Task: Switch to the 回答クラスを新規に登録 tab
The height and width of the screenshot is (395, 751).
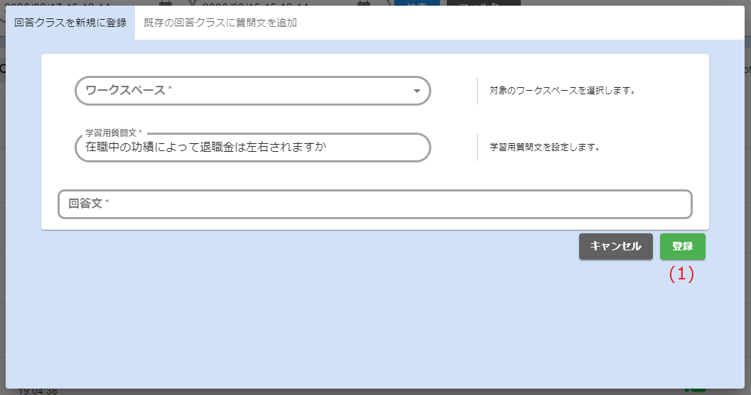Action: point(70,23)
